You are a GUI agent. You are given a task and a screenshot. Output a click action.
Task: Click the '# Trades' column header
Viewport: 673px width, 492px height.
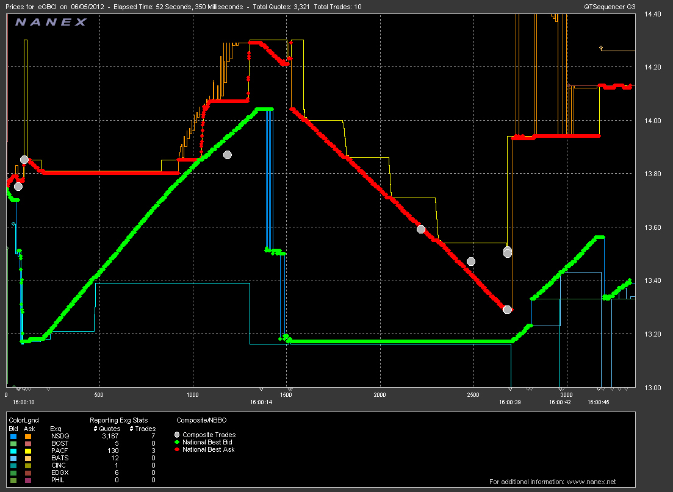tap(143, 429)
